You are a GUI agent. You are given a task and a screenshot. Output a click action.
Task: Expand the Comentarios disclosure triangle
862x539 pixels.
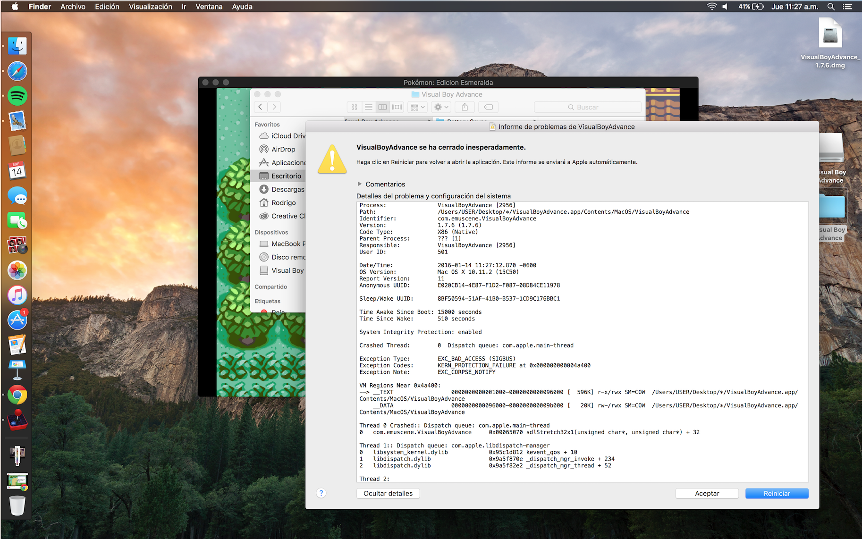pyautogui.click(x=360, y=184)
